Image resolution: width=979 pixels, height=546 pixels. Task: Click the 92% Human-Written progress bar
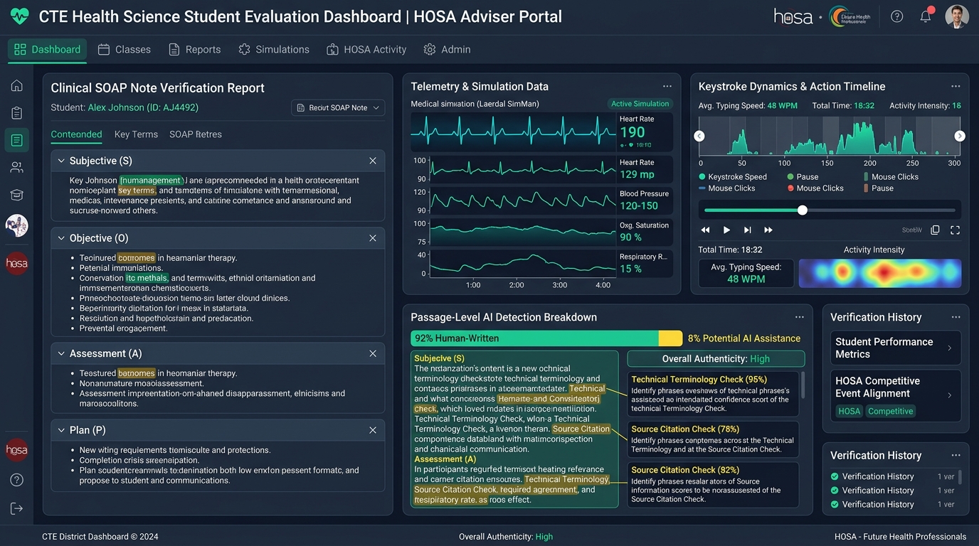pos(546,338)
